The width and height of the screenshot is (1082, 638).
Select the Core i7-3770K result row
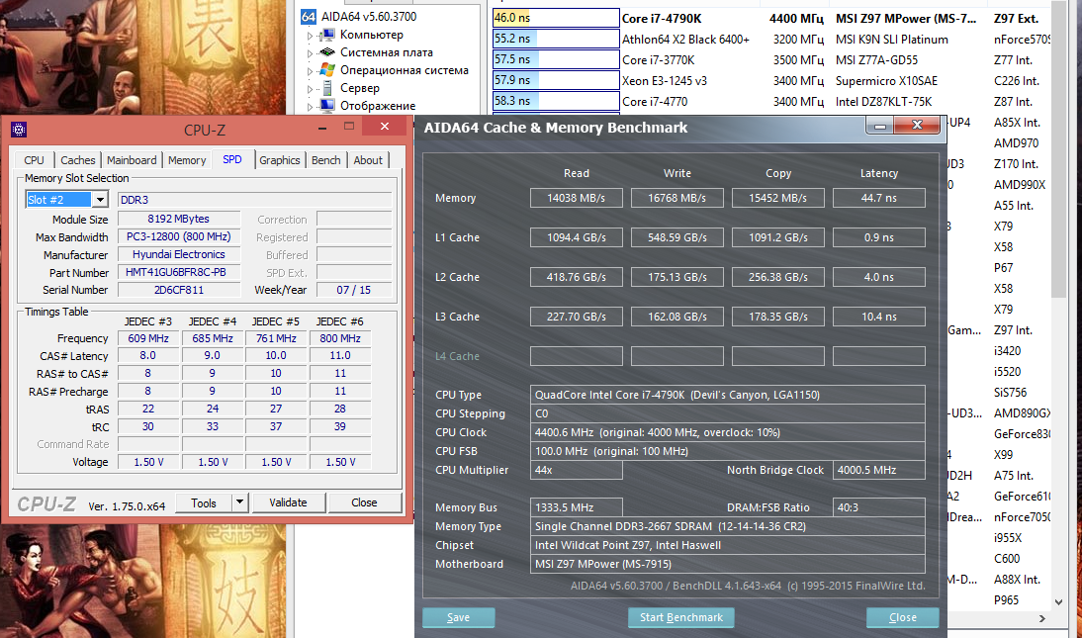click(x=770, y=60)
